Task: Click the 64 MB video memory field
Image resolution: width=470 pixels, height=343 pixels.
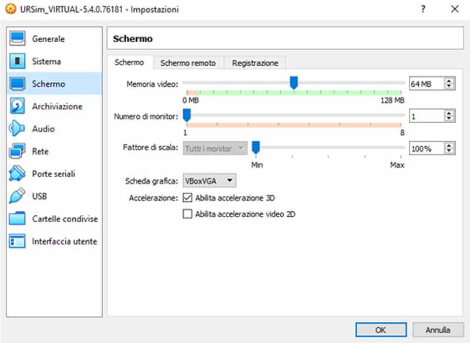Action: [x=427, y=84]
